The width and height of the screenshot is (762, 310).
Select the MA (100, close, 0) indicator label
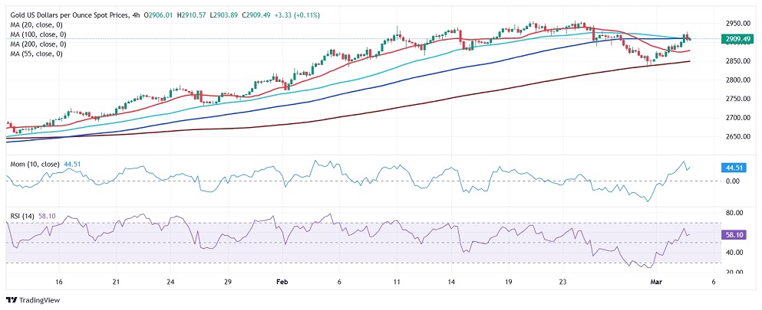(37, 34)
